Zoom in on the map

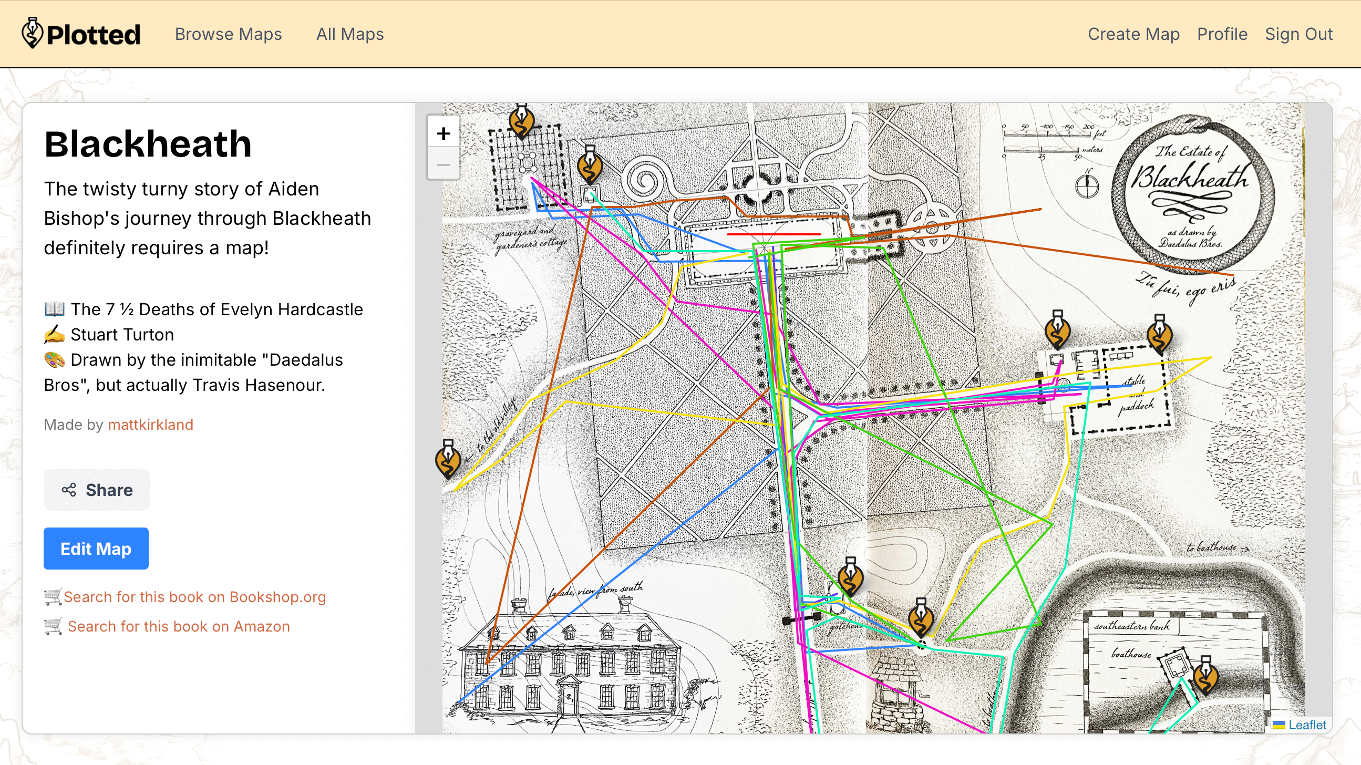444,132
